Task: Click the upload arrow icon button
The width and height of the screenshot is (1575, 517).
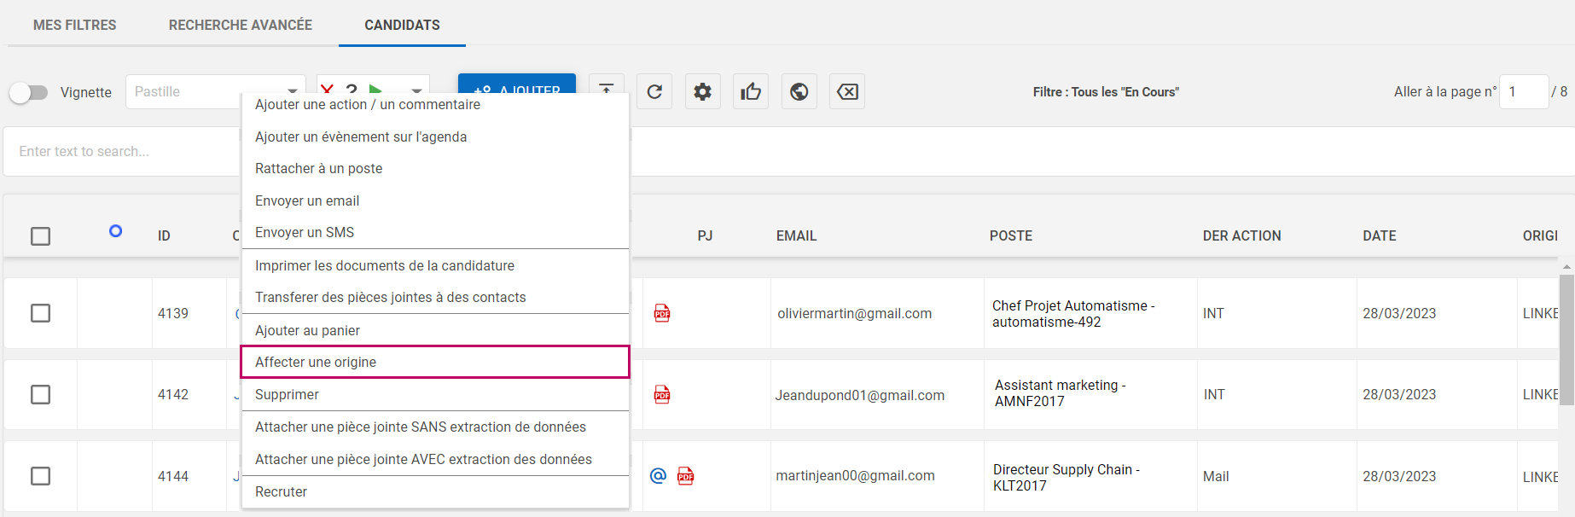Action: [x=606, y=85]
